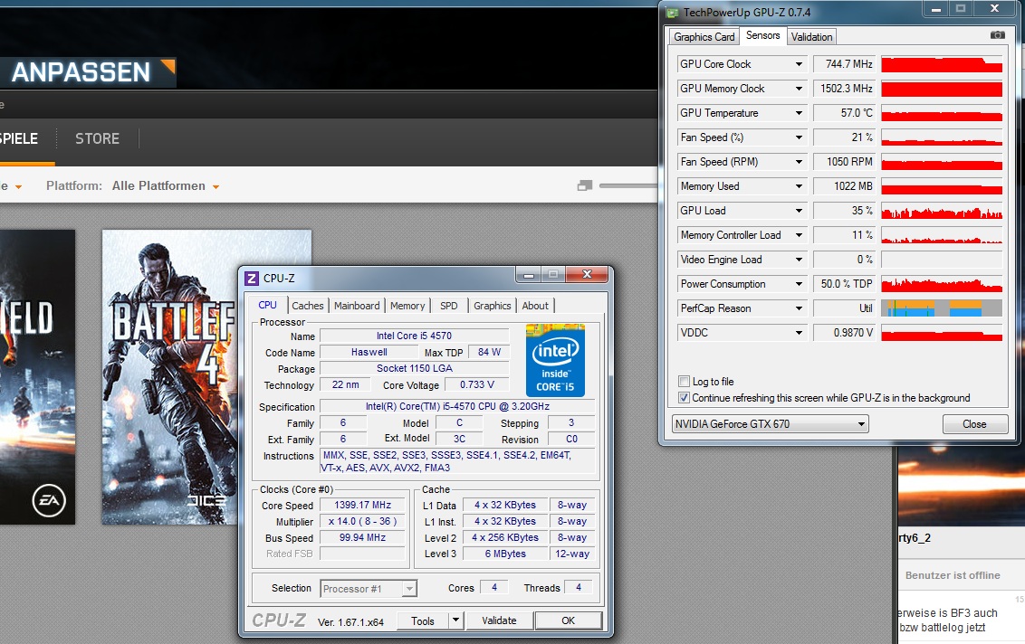The width and height of the screenshot is (1025, 644).
Task: Open the Fan Speed (%) sensor dropdown
Action: [x=799, y=137]
